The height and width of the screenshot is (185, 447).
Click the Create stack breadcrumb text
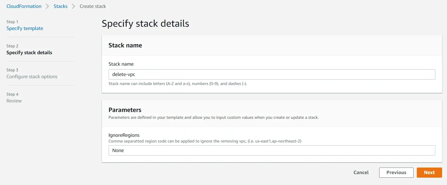(93, 6)
